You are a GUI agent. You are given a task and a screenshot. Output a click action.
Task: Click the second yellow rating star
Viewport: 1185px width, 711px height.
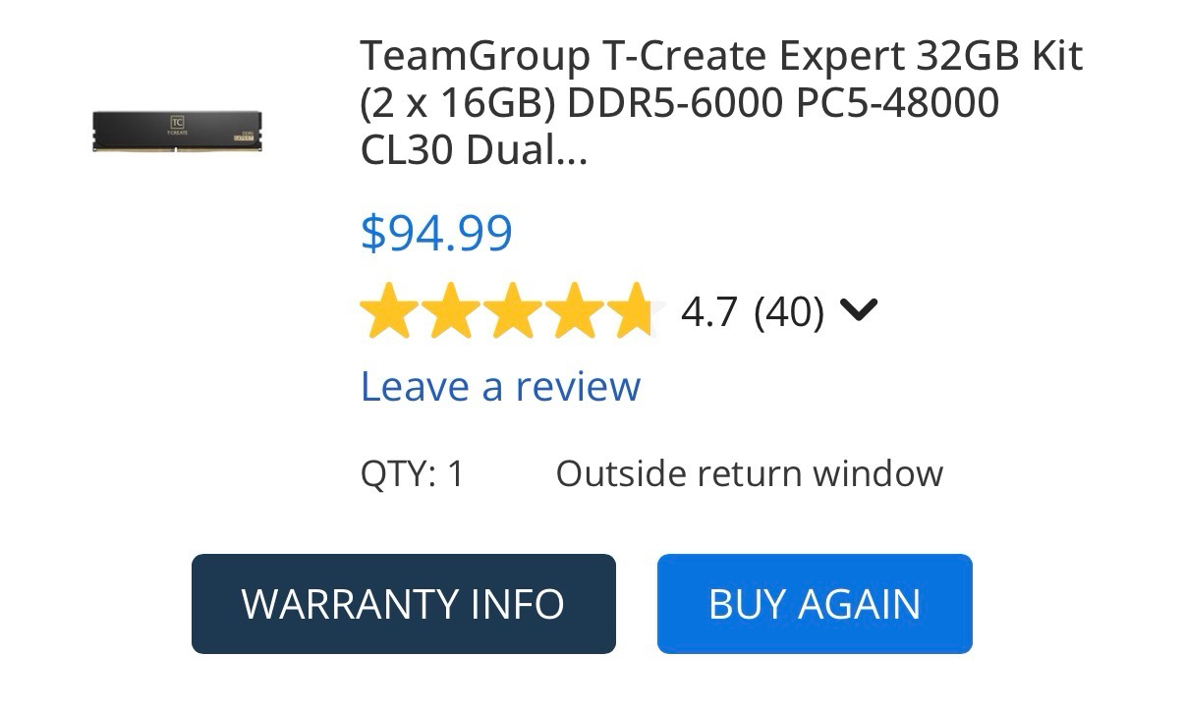point(449,311)
